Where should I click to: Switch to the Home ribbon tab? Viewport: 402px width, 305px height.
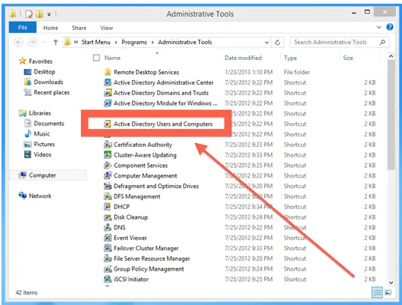[50, 28]
